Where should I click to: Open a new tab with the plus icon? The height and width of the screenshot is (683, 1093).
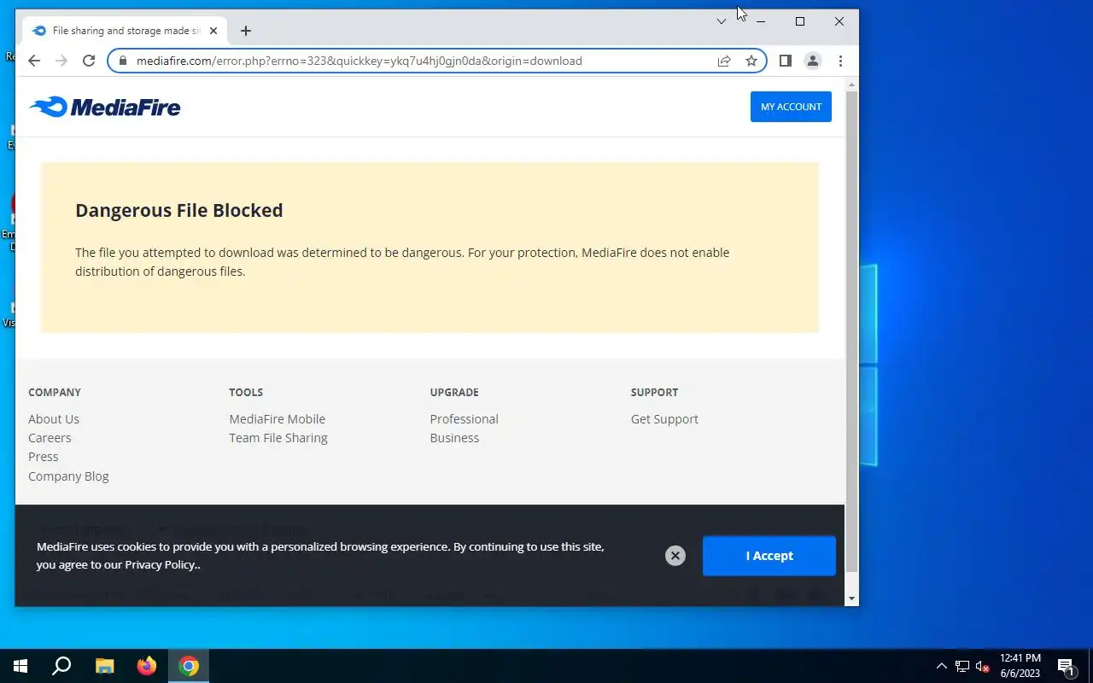click(246, 31)
